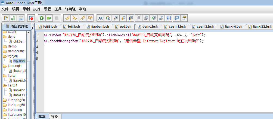Image resolution: width=273 pixels, height=119 pixels.
Task: Click the checkbox icon with database cylinder
Action: [123, 18]
